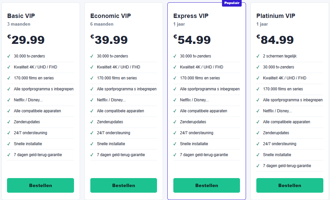The image size is (330, 200).
Task: Click check icon beside Economic VIP '7 dagen geld-terug-garantie'
Action: coord(92,155)
